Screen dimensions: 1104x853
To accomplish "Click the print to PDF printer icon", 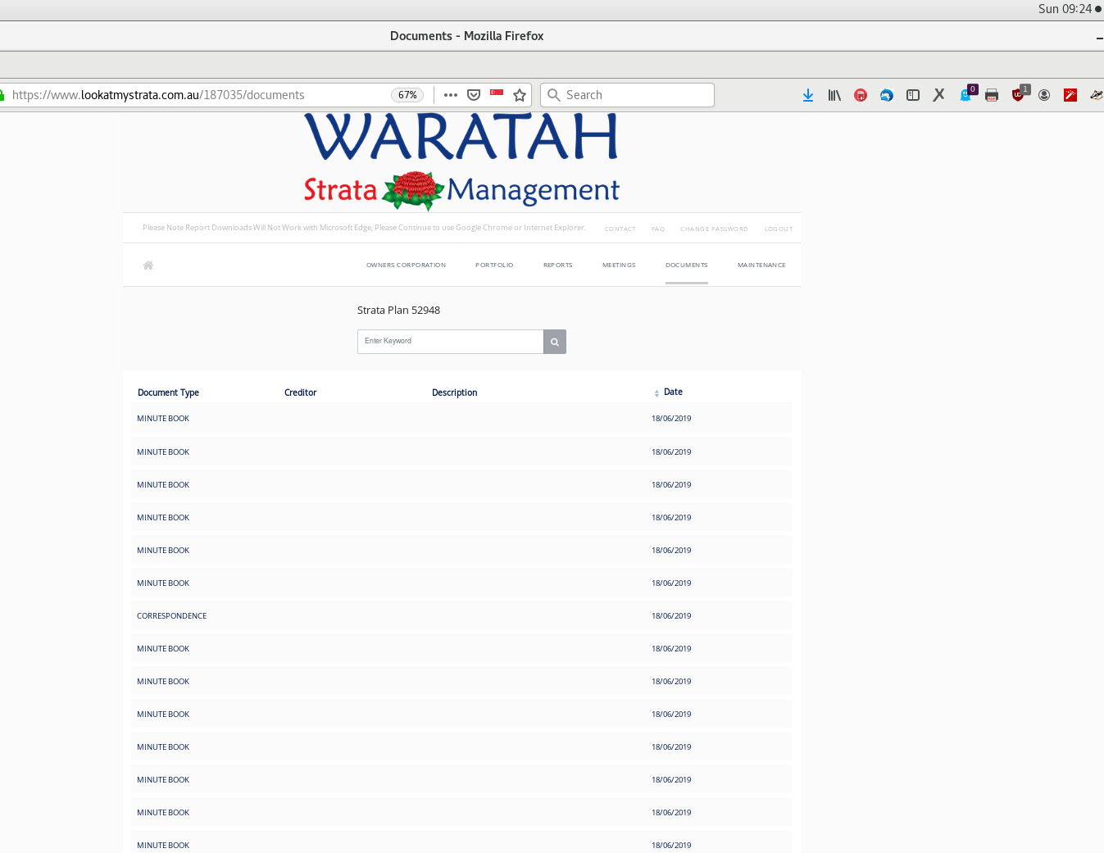I will pos(992,95).
